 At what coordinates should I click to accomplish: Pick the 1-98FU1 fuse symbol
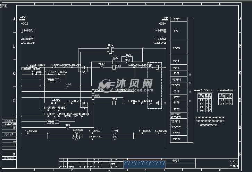(x=22, y=30)
